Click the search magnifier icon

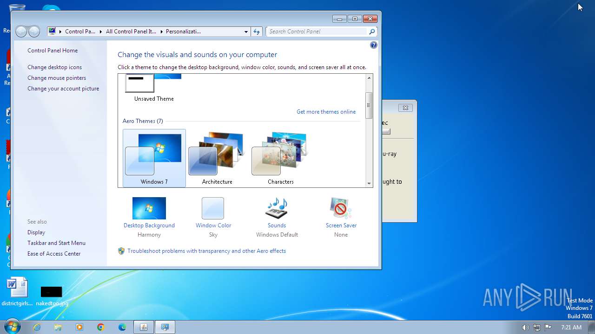tap(372, 32)
